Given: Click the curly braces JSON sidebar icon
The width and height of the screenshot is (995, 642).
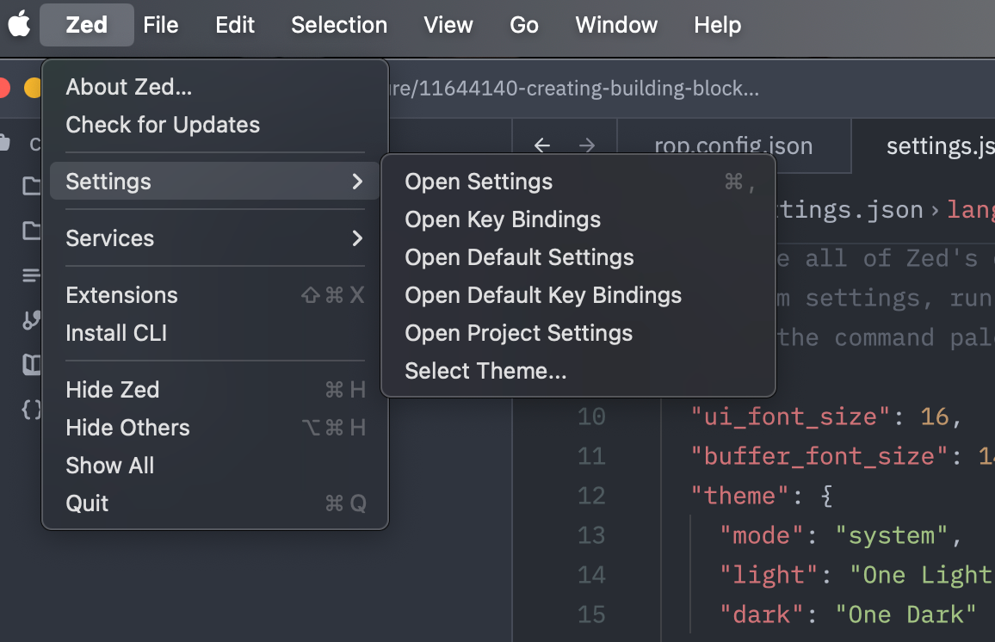Looking at the screenshot, I should (30, 411).
